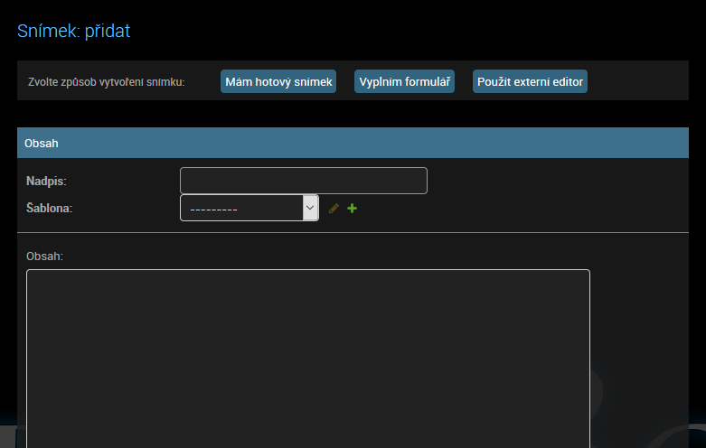The image size is (706, 448).
Task: Click the word "přidat" in the page title
Action: (x=108, y=32)
